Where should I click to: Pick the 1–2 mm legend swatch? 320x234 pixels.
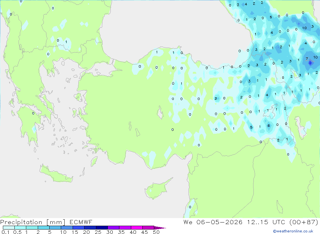(32, 228)
